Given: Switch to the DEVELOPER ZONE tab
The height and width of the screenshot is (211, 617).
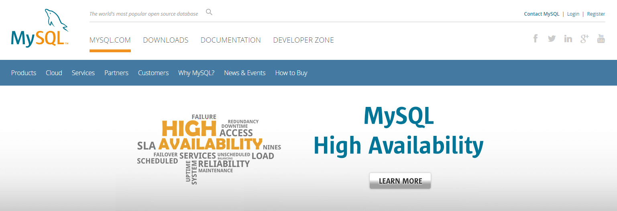Looking at the screenshot, I should 303,40.
